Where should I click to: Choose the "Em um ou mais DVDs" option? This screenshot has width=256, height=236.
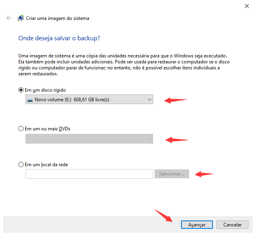(21, 129)
